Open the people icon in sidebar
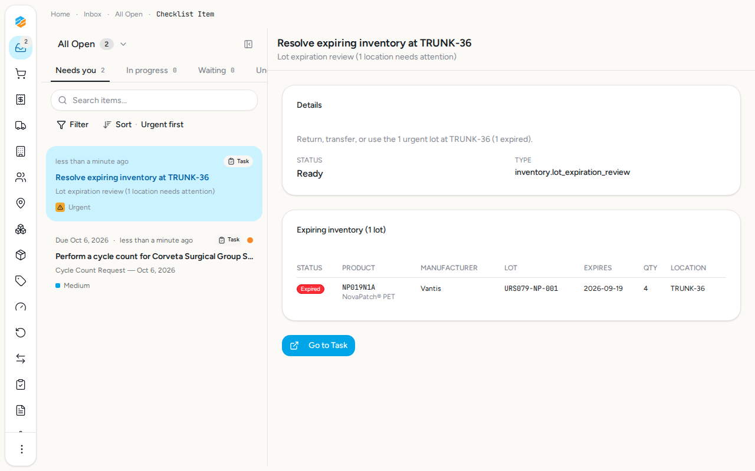This screenshot has height=471, width=755. coord(21,177)
